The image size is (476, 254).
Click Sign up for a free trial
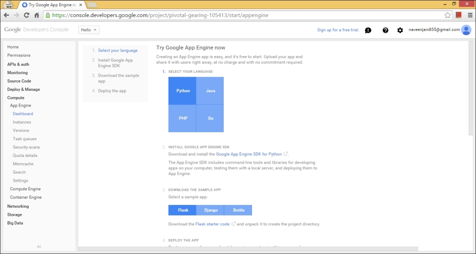[338, 30]
